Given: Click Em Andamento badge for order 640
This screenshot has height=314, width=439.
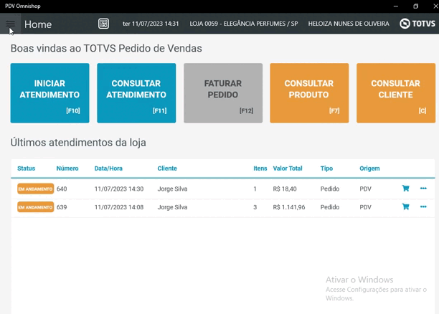Looking at the screenshot, I should 36,189.
